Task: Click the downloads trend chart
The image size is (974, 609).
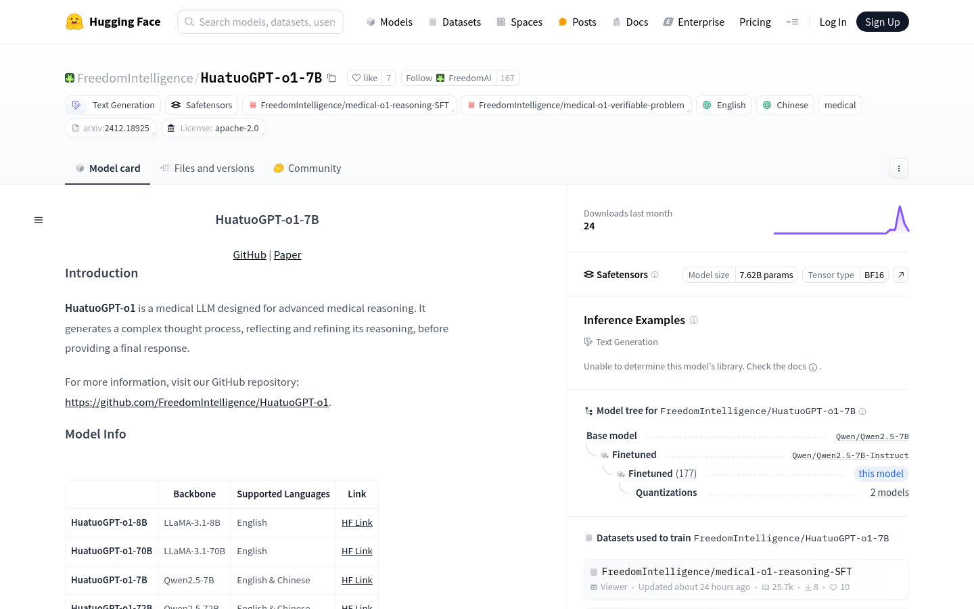Action: click(x=841, y=220)
